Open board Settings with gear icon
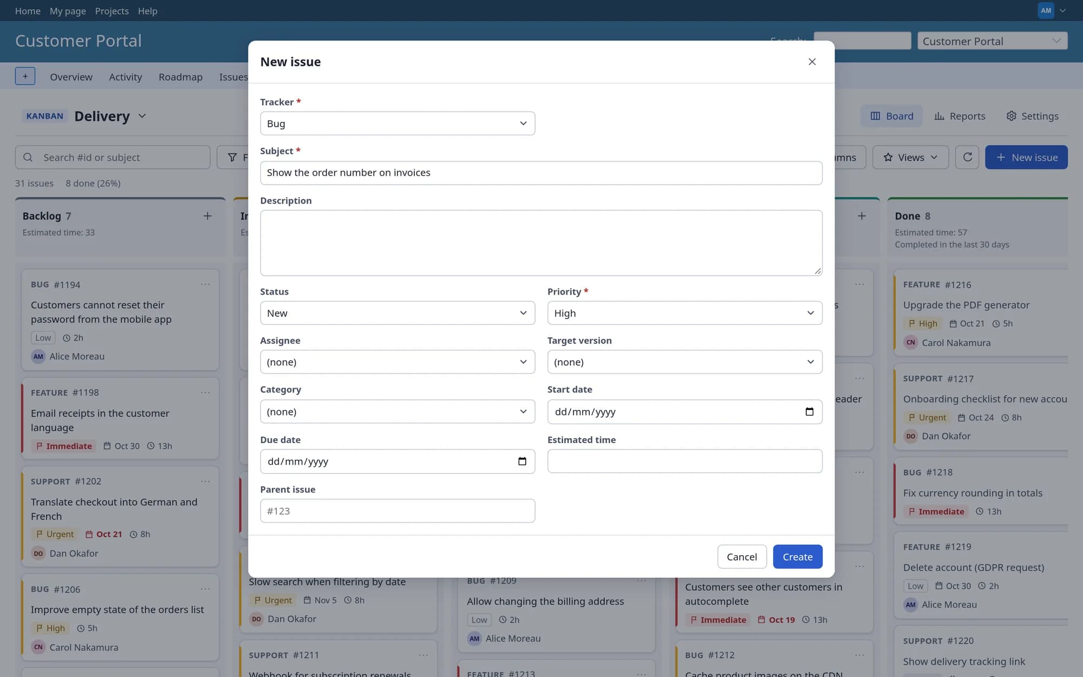 1032,116
